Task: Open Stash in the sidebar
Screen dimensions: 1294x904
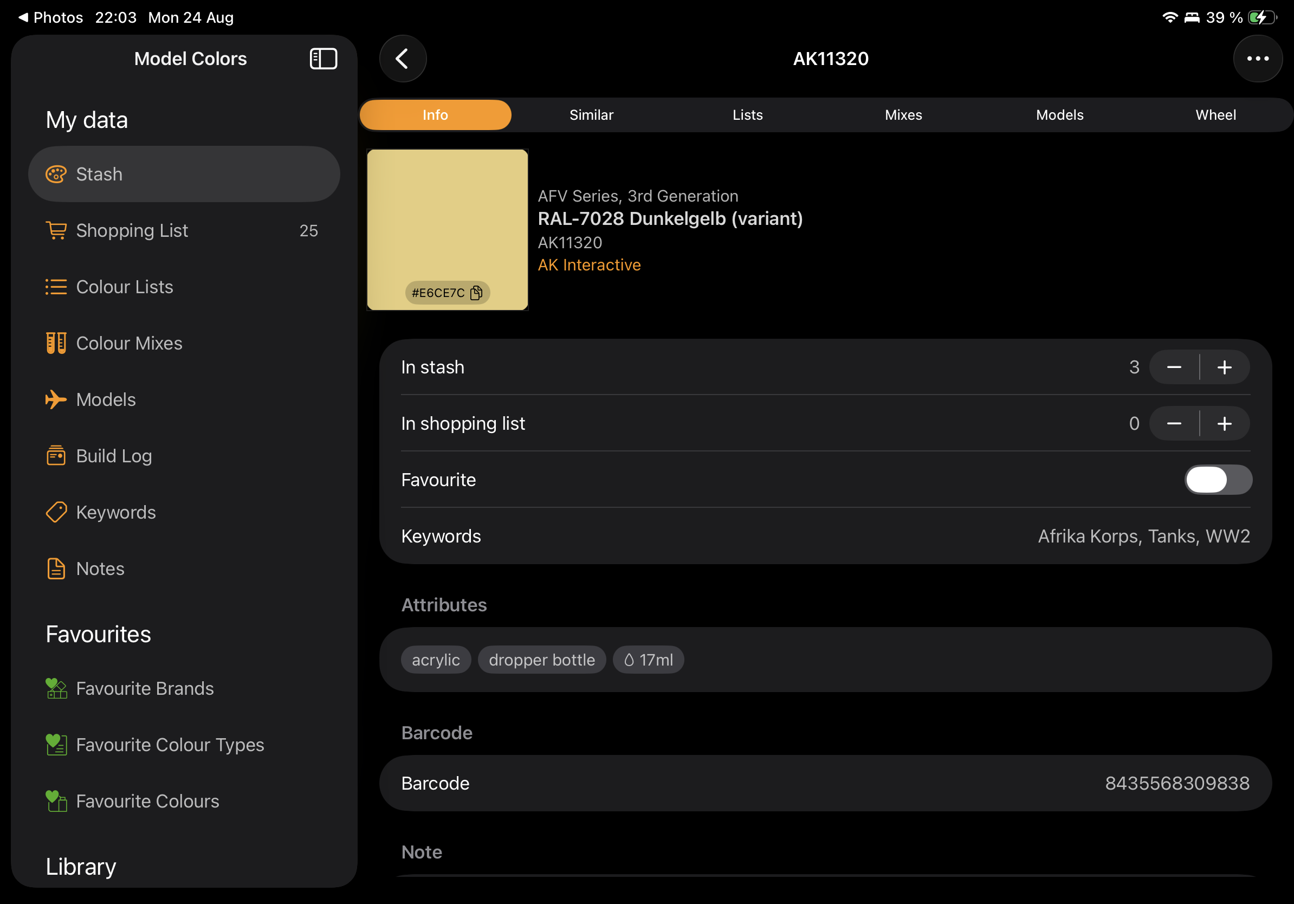Action: coord(184,174)
